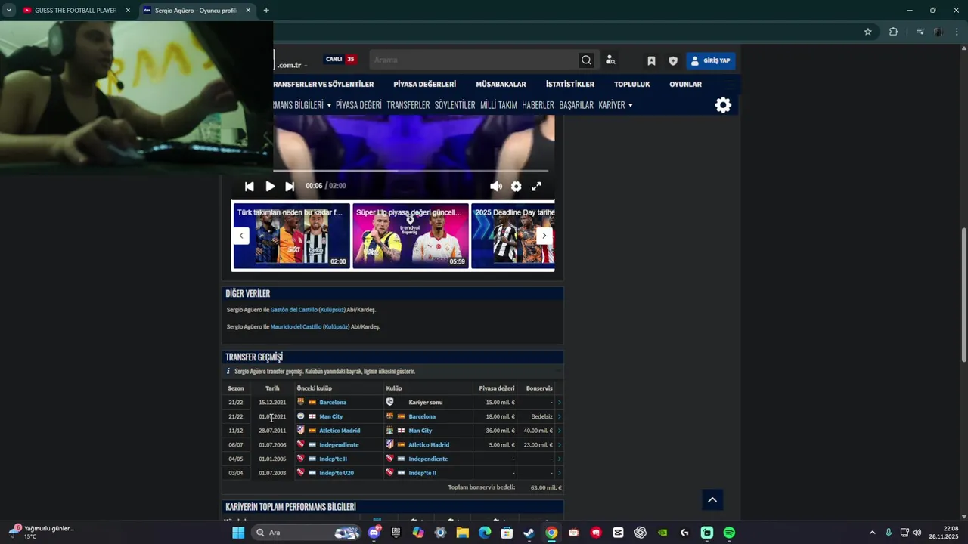Click the GİRİŞ YAP login button
Viewport: 968px width, 544px height.
tap(711, 60)
